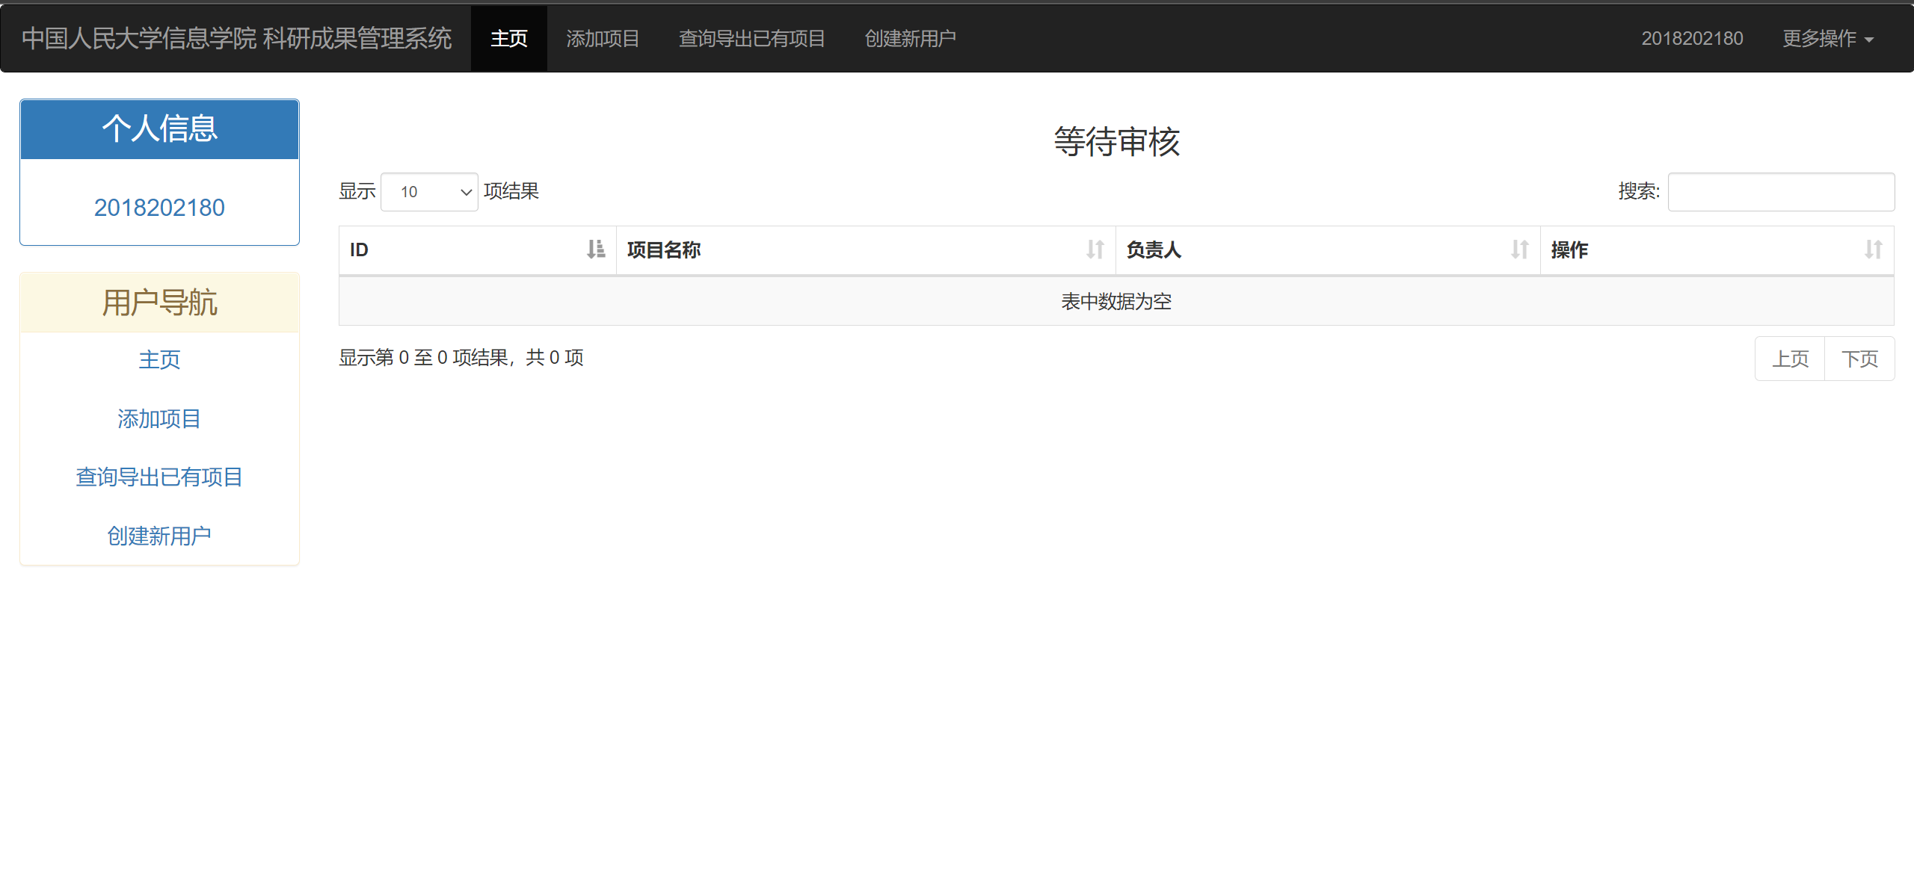The height and width of the screenshot is (889, 1914).
Task: Click the 个人信息 user ID link
Action: [x=159, y=208]
